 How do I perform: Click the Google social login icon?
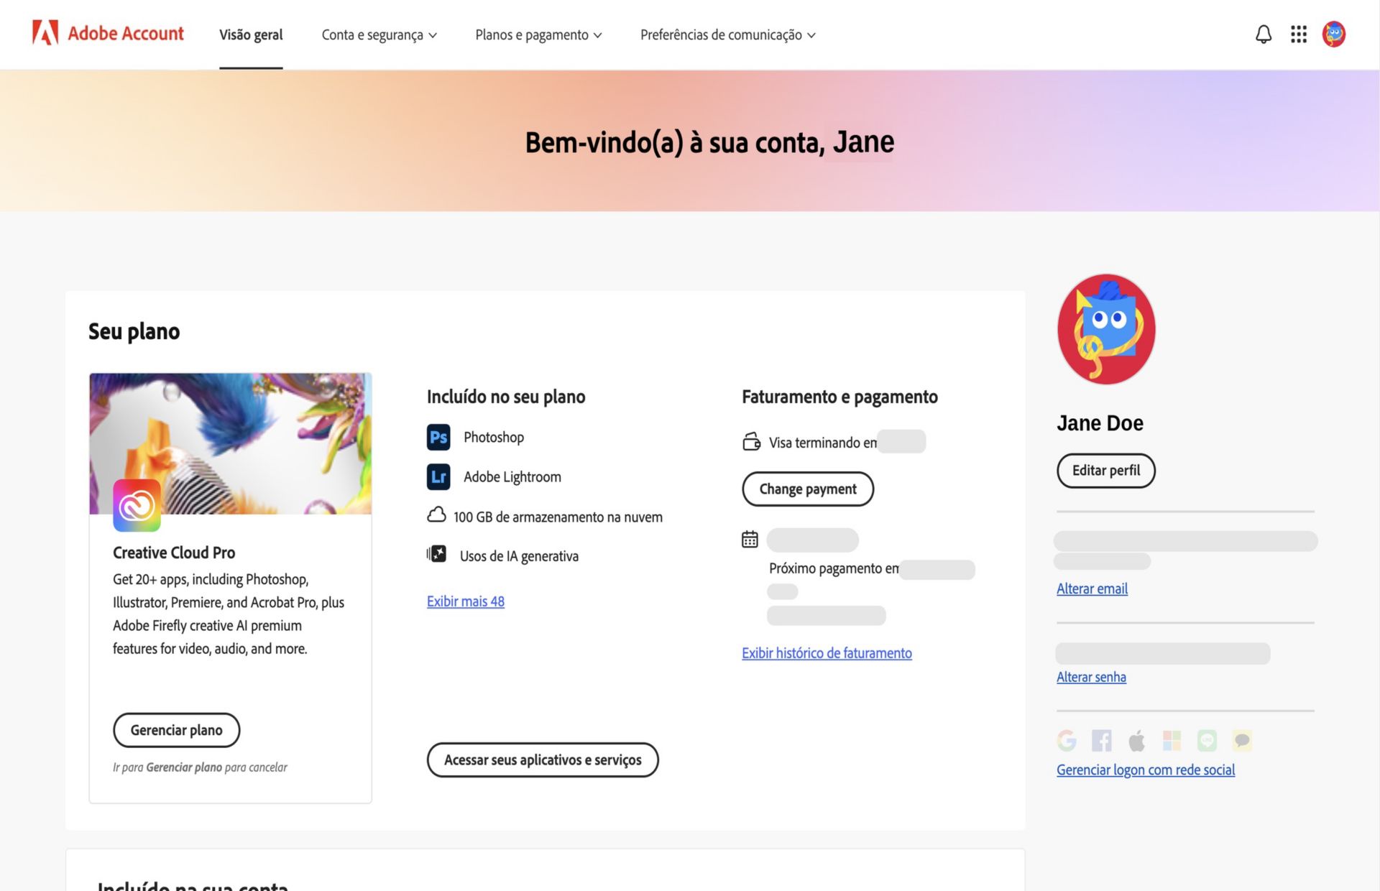pyautogui.click(x=1067, y=740)
